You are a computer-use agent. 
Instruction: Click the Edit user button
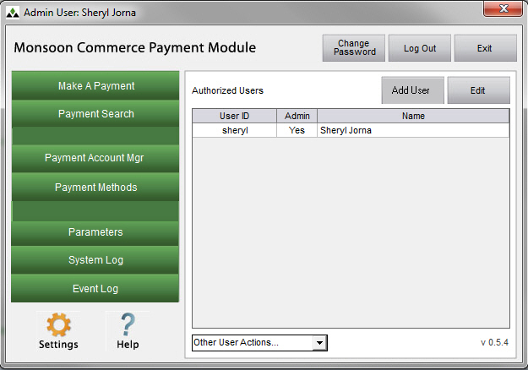[x=478, y=90]
